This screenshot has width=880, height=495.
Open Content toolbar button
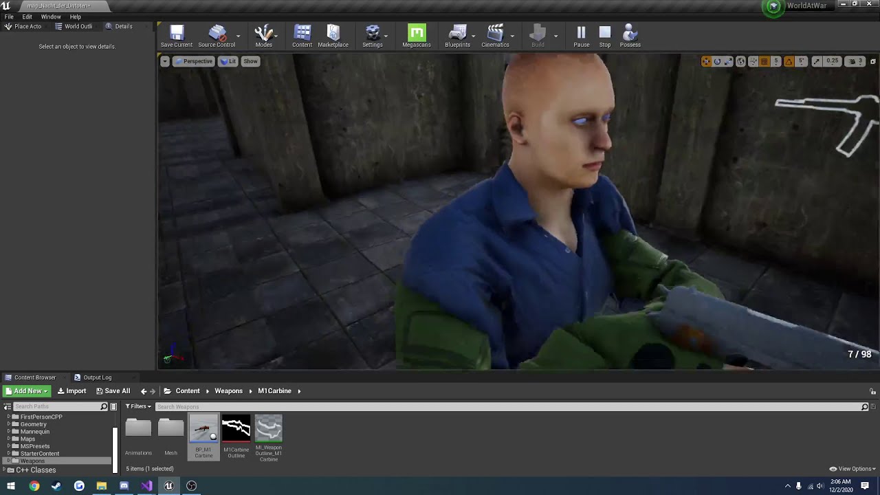[302, 36]
